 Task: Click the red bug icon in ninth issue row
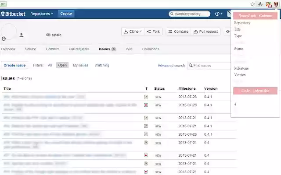tap(146, 172)
